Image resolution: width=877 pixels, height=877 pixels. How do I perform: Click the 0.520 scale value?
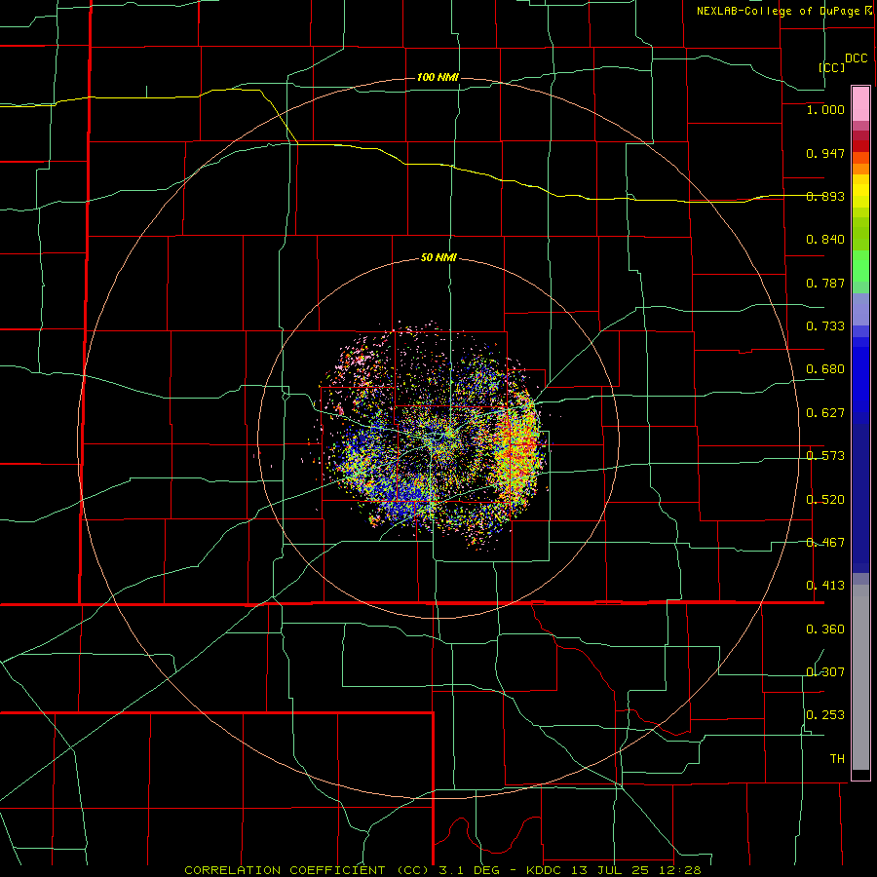tap(825, 500)
